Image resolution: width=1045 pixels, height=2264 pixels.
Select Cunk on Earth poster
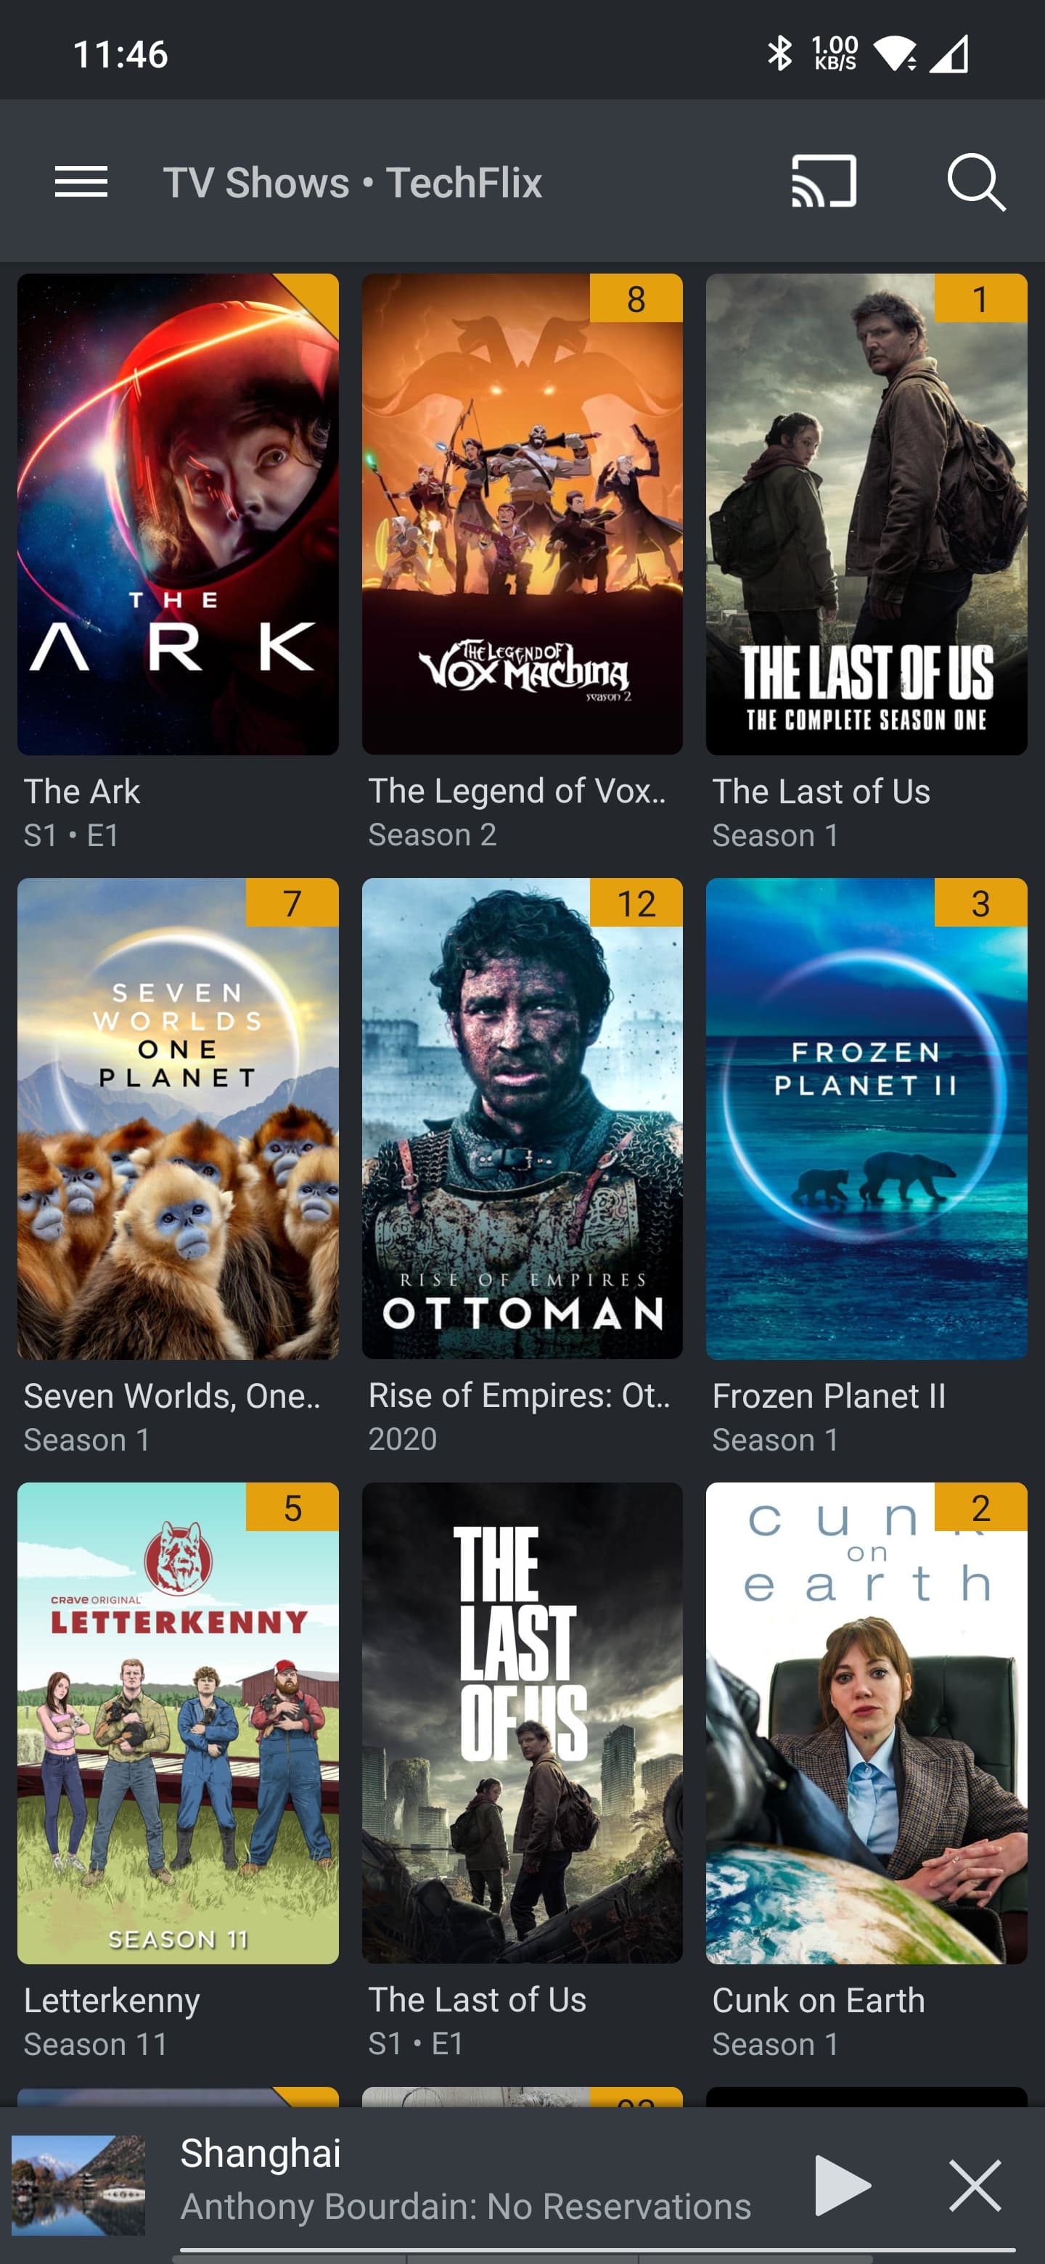pos(866,1723)
